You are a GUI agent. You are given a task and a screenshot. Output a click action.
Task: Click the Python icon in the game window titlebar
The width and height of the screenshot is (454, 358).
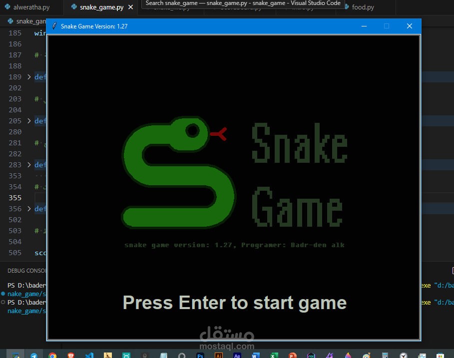(54, 26)
